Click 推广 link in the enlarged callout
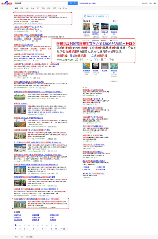Screen dimensions: 158x239 [103, 60]
